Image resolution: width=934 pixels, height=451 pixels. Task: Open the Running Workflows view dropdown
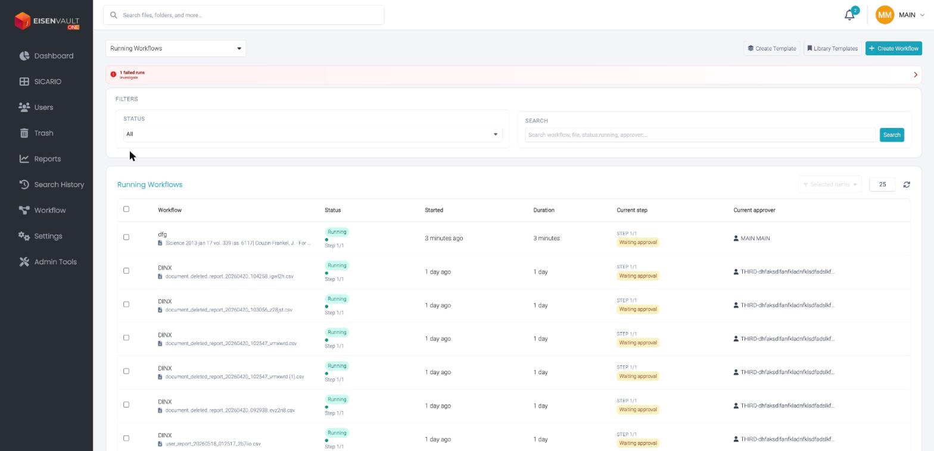(176, 48)
